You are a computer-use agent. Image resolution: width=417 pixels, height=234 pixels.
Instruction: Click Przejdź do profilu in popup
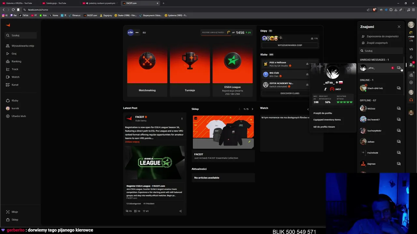[323, 113]
